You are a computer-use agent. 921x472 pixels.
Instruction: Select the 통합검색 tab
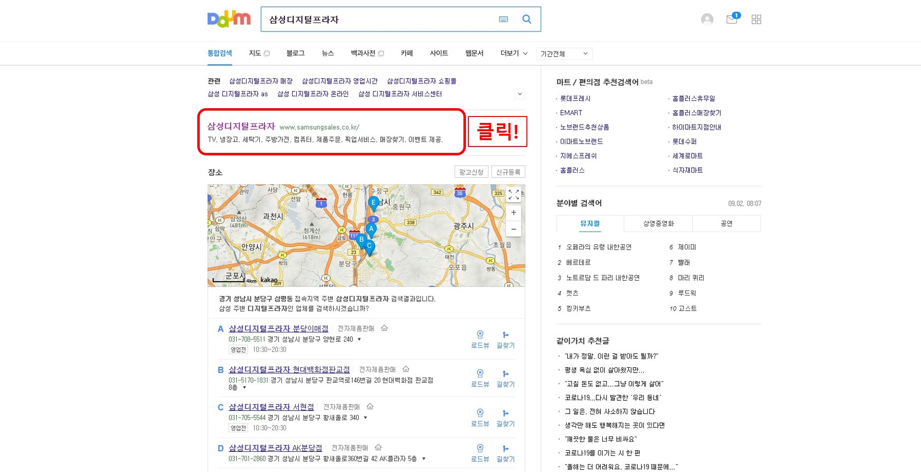[219, 53]
